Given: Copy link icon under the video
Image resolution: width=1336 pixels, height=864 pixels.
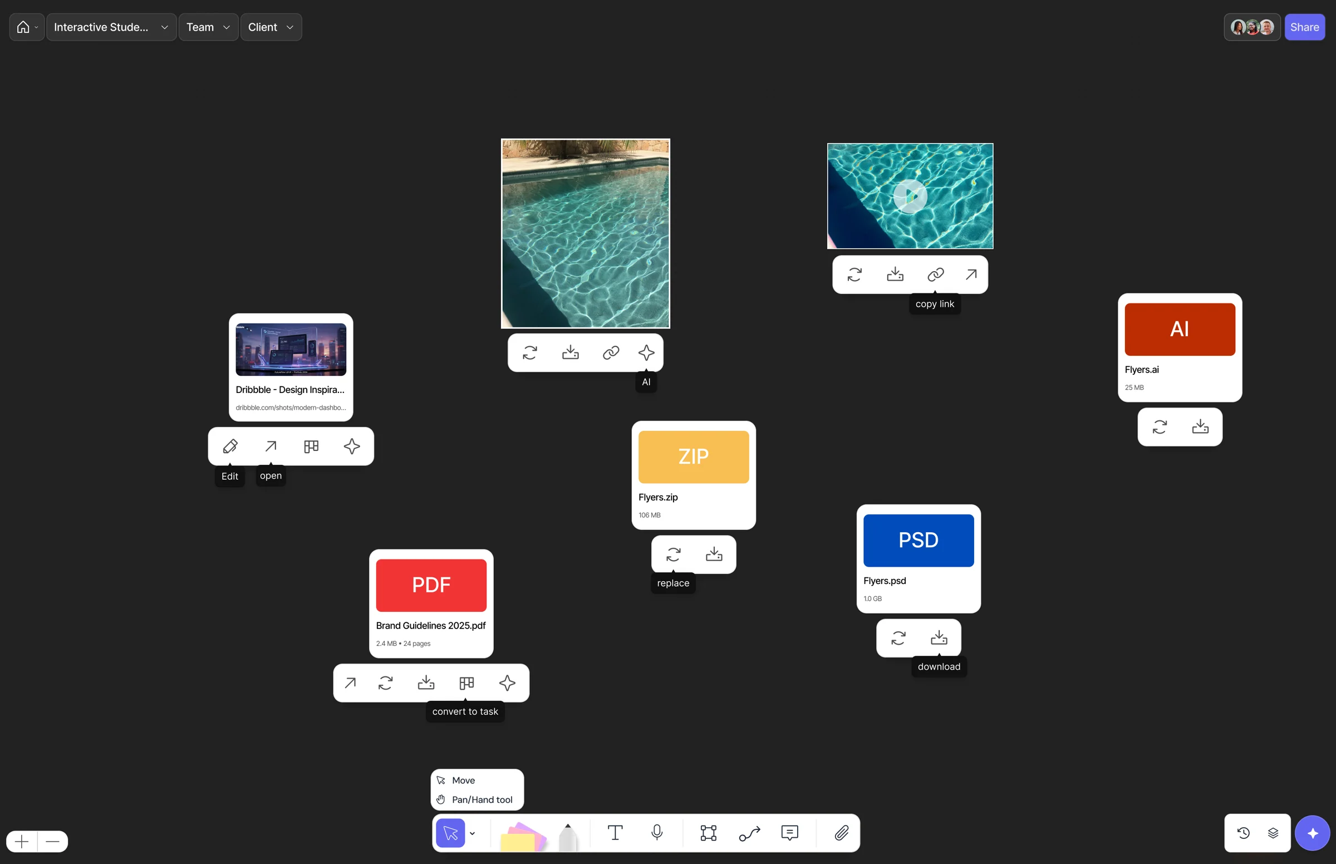Looking at the screenshot, I should coord(936,274).
